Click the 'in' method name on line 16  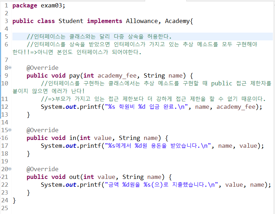point(73,138)
